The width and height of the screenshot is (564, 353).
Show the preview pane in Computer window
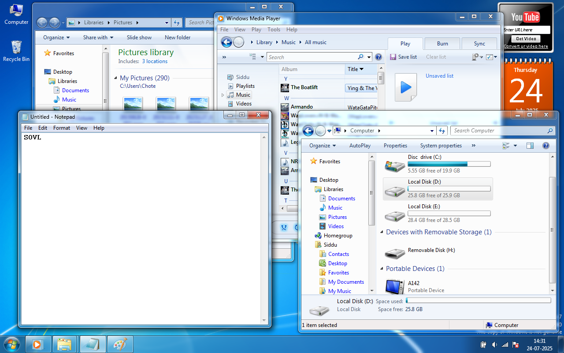(x=530, y=146)
